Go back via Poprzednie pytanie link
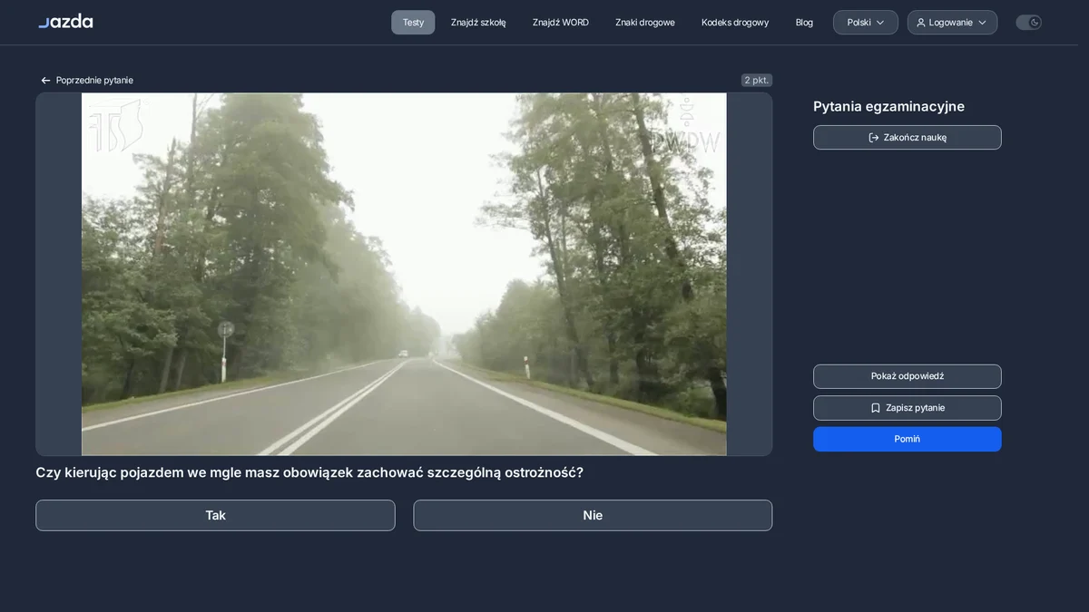 tap(86, 81)
